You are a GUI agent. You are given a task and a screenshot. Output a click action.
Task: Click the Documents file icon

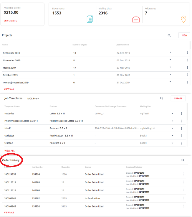pyautogui.click(x=90, y=19)
